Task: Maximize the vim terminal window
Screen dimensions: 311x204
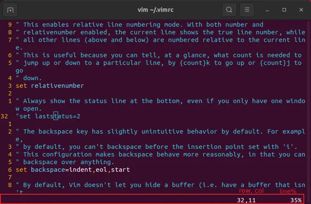Action: click(284, 10)
